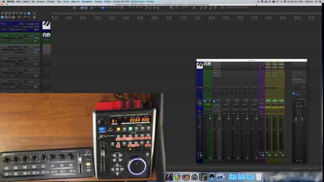Screen dimensions: 324x182
Task: Click the drum kit icon in the Mixer window
Action: [x=208, y=65]
